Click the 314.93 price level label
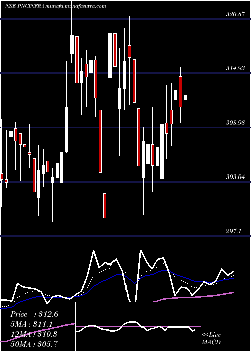Screen dimensions: 251x352 (235, 68)
